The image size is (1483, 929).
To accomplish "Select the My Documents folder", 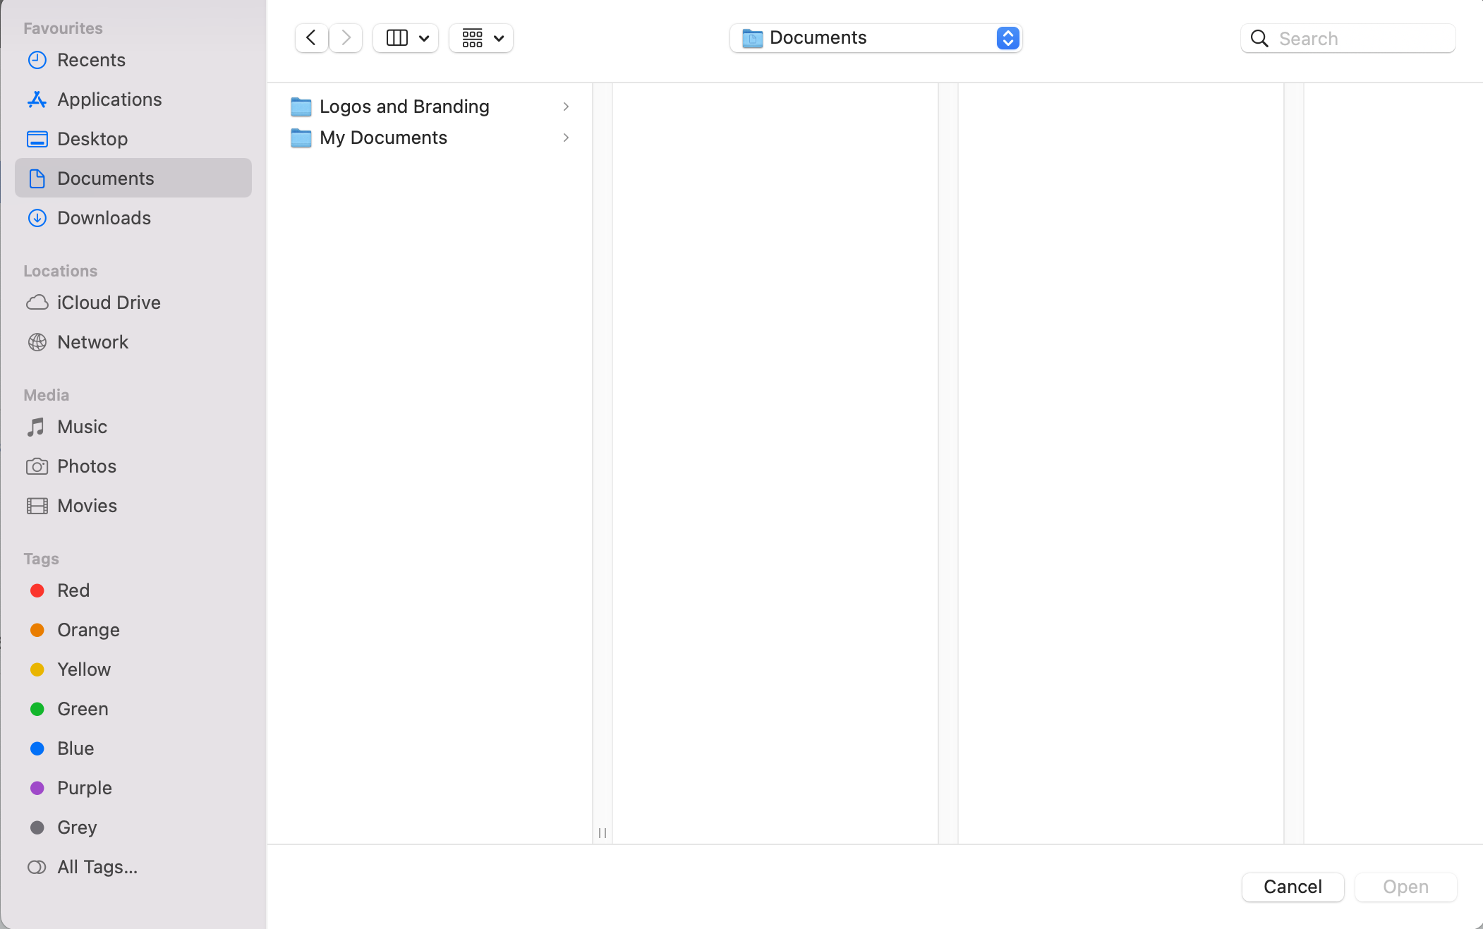I will point(383,138).
